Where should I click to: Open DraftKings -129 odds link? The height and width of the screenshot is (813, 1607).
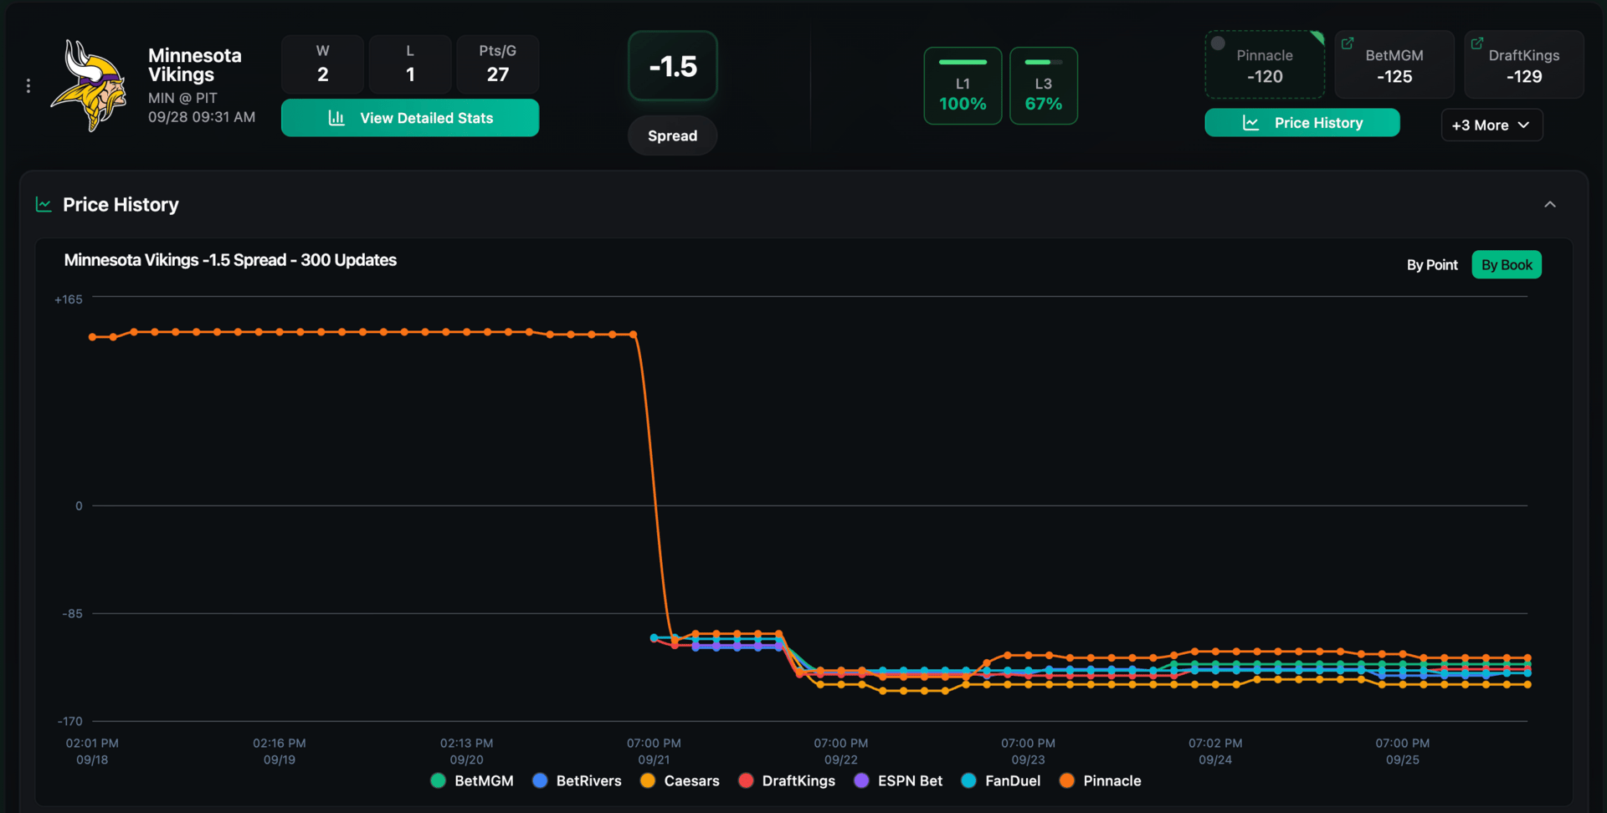[1524, 65]
